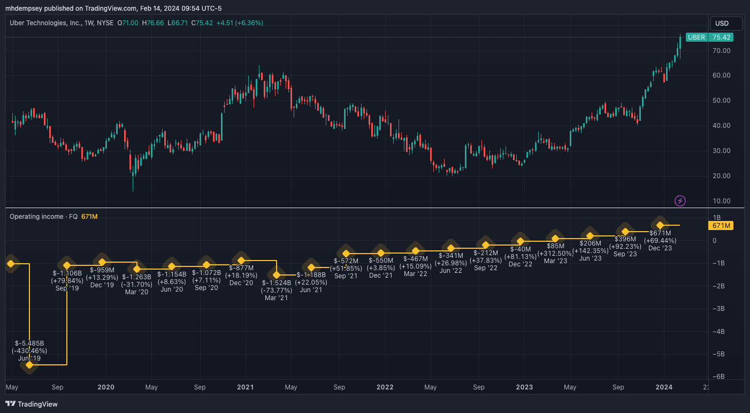
Task: Select the Jun '20 $-1.154B marker
Action: 172,266
